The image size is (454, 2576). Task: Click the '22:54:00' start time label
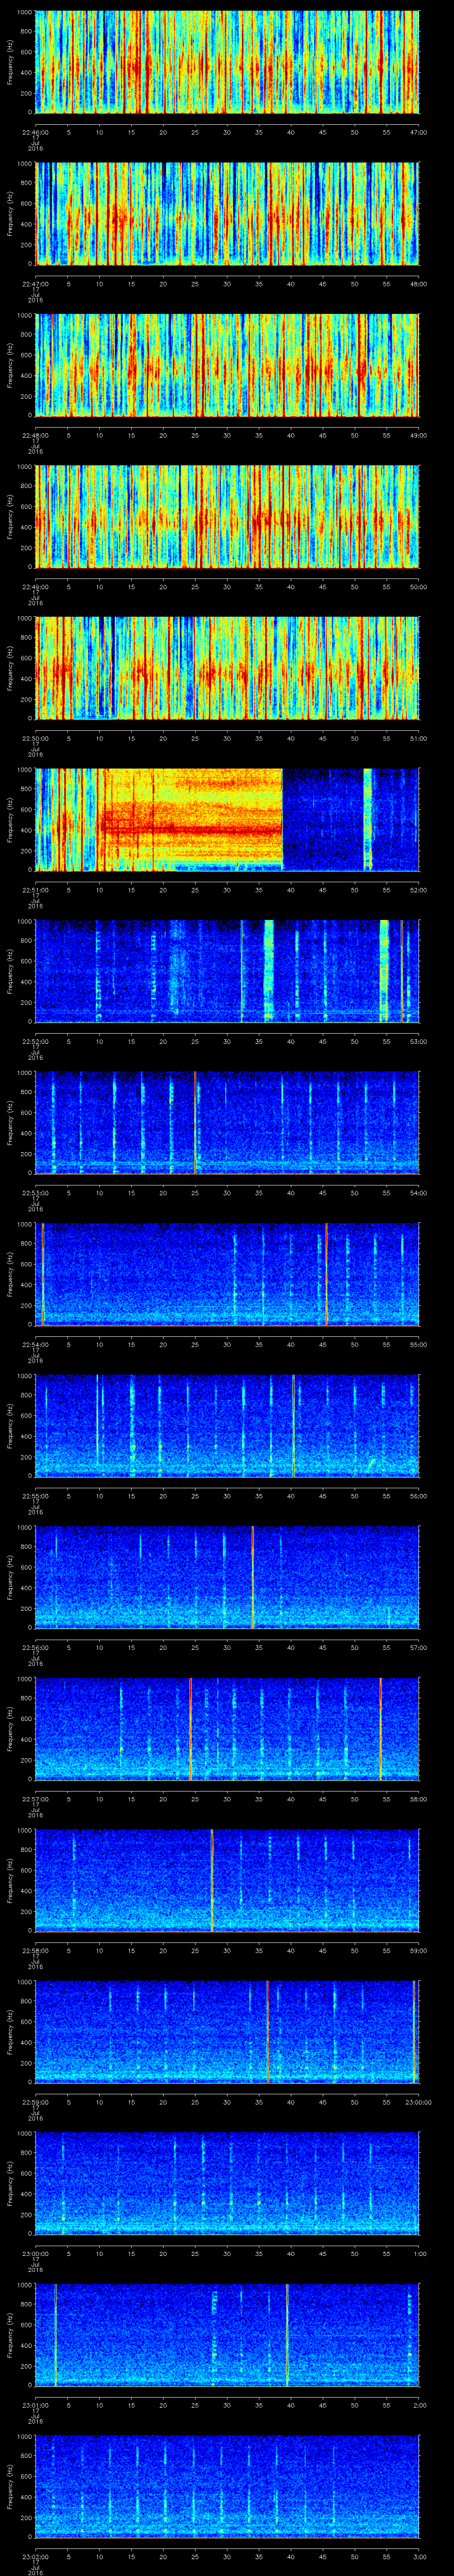(x=36, y=1344)
